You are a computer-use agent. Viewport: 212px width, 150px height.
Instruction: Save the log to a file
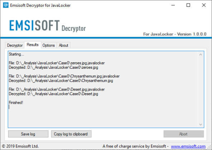click(28, 134)
